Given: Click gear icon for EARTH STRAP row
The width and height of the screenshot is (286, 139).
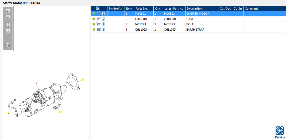Looking at the screenshot, I should point(94,30).
